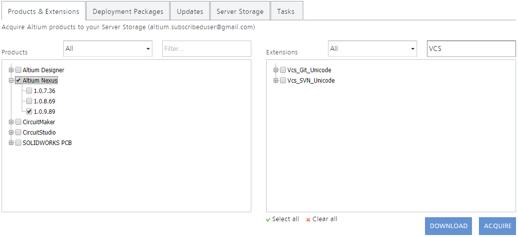Expand Vcs_Git_Unicode extension node
The width and height of the screenshot is (518, 237).
pyautogui.click(x=276, y=70)
